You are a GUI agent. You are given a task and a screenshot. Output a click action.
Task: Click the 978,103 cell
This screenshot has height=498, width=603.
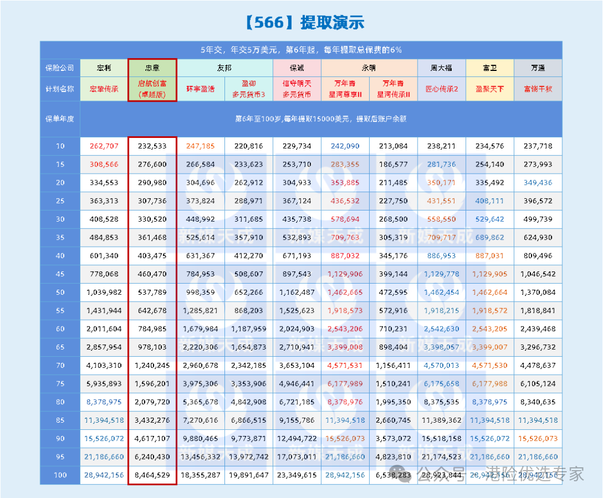[152, 347]
